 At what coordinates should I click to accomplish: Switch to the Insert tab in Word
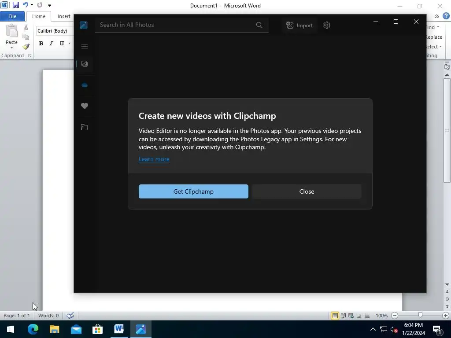[64, 16]
